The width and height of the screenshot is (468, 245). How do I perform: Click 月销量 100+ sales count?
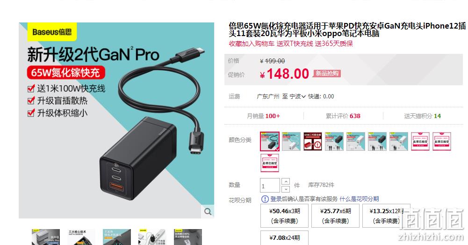pos(263,116)
